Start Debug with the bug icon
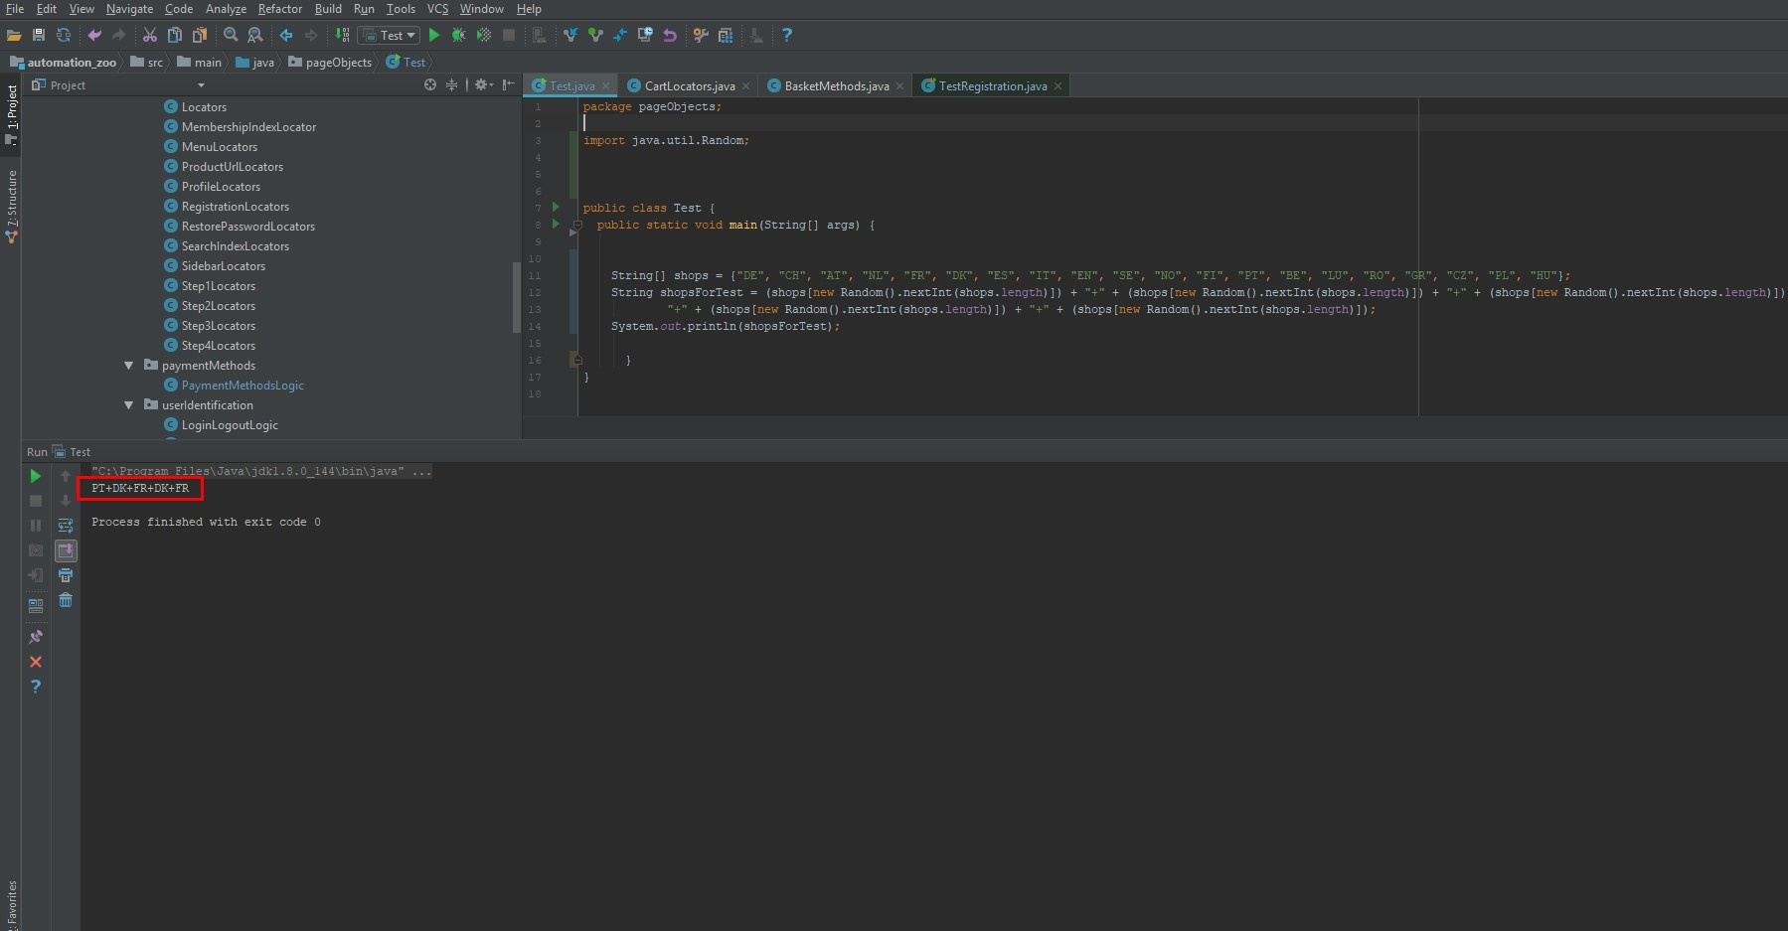Screen dimensions: 1788x931 (x=459, y=35)
